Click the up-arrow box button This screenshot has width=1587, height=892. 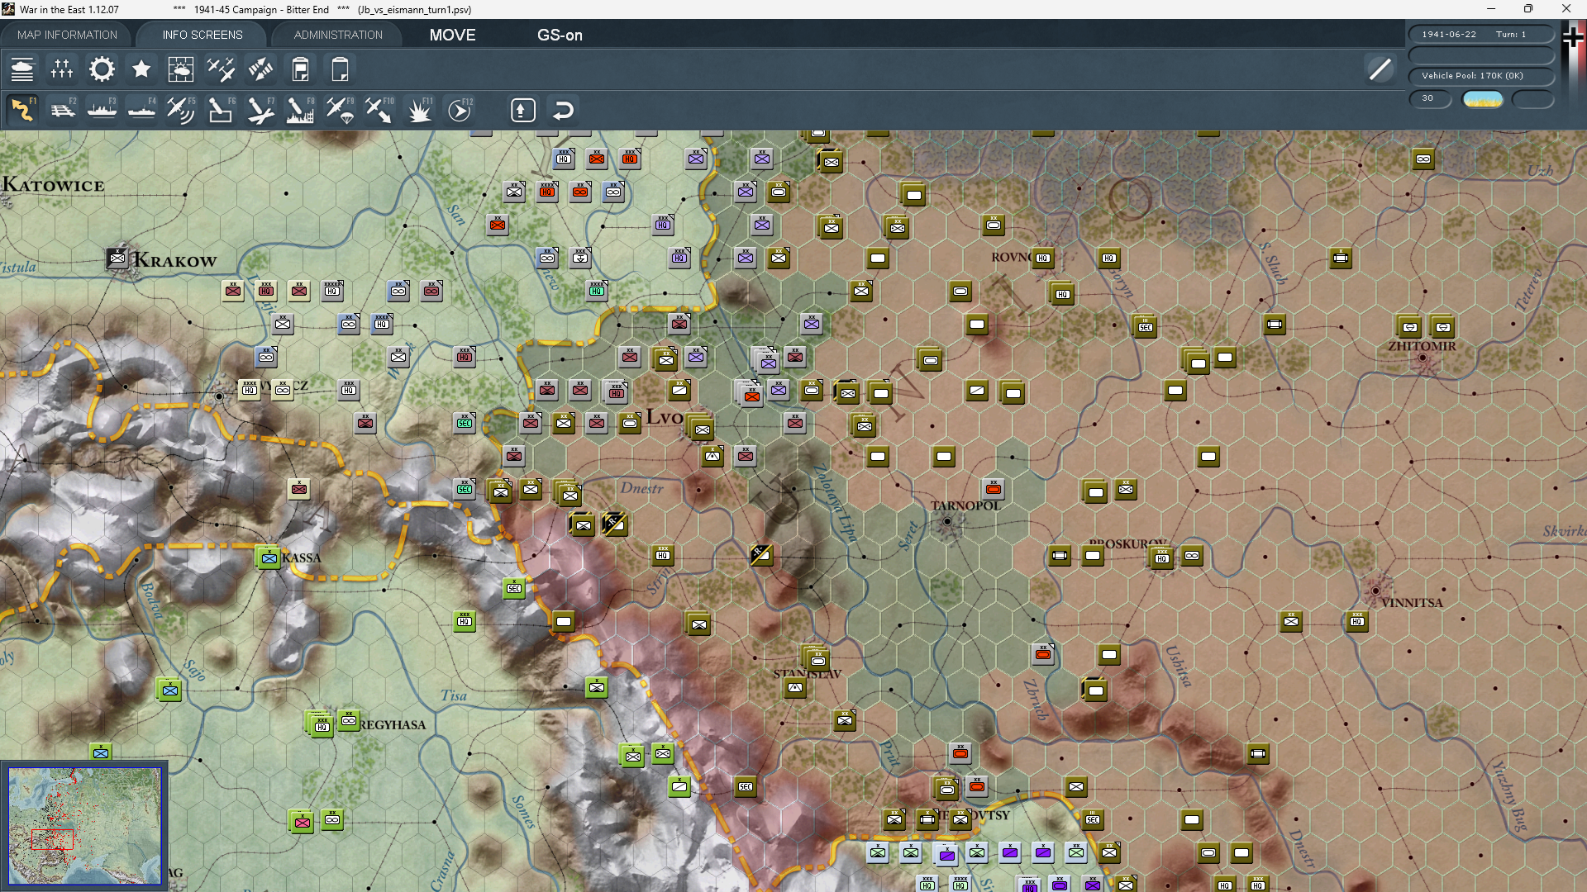click(x=523, y=110)
